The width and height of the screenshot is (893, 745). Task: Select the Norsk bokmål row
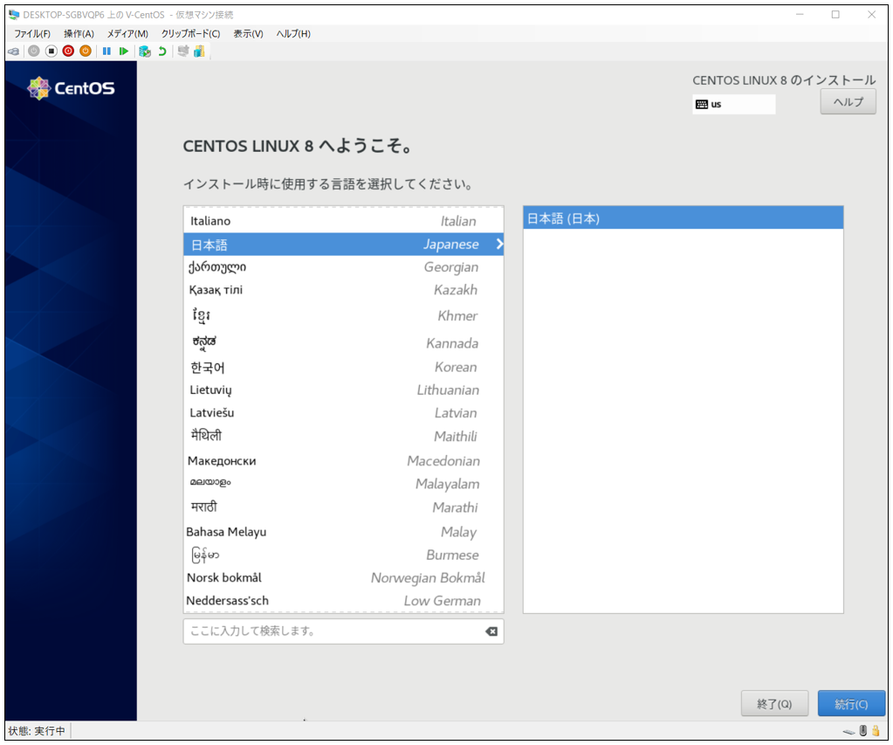pyautogui.click(x=343, y=578)
